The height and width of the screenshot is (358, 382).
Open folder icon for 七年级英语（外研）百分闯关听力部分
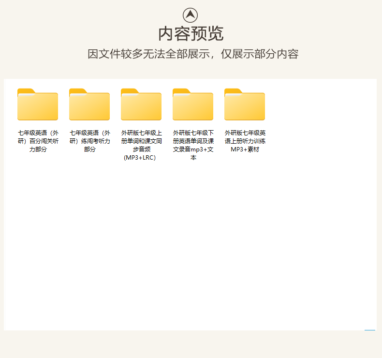coord(38,104)
